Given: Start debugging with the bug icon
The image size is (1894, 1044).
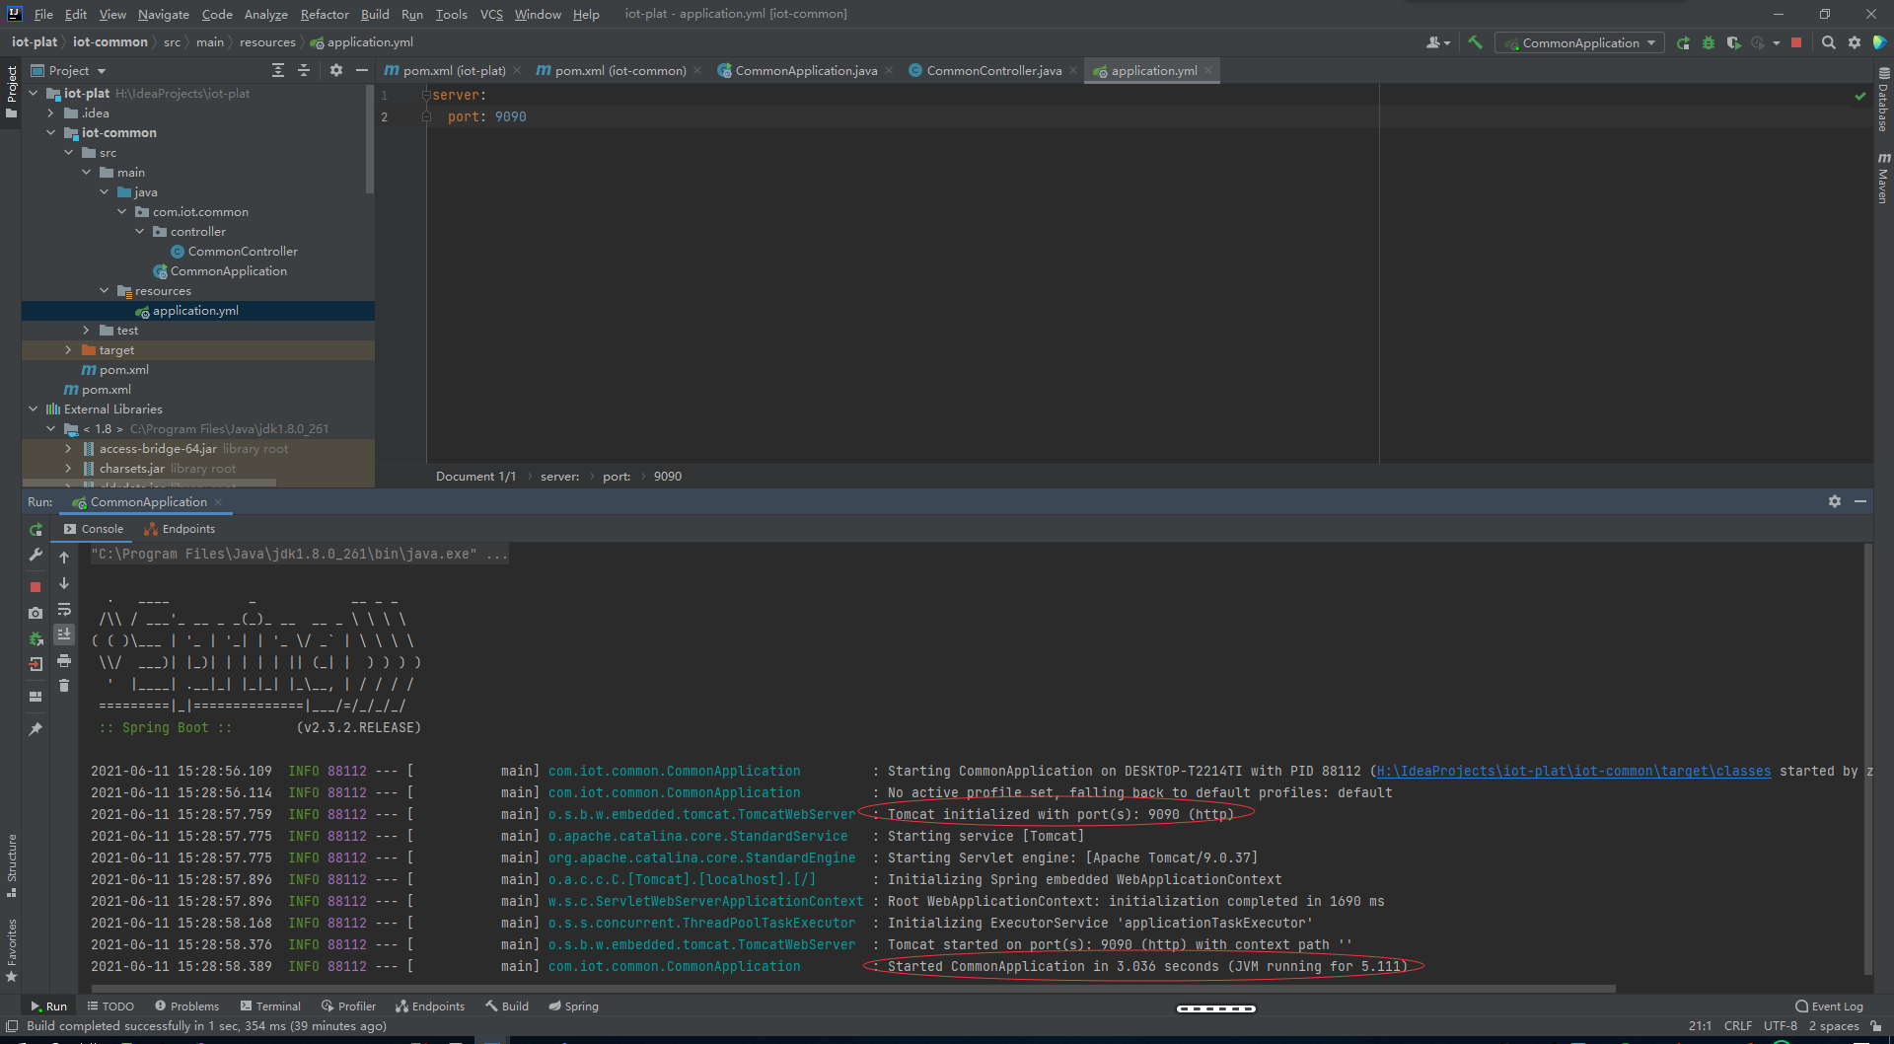Looking at the screenshot, I should point(1708,42).
